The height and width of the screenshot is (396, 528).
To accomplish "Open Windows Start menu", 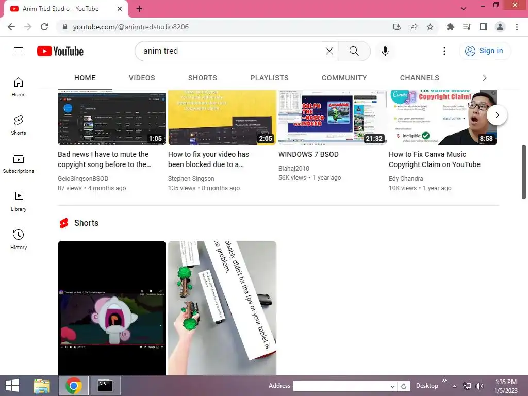I will (x=12, y=386).
